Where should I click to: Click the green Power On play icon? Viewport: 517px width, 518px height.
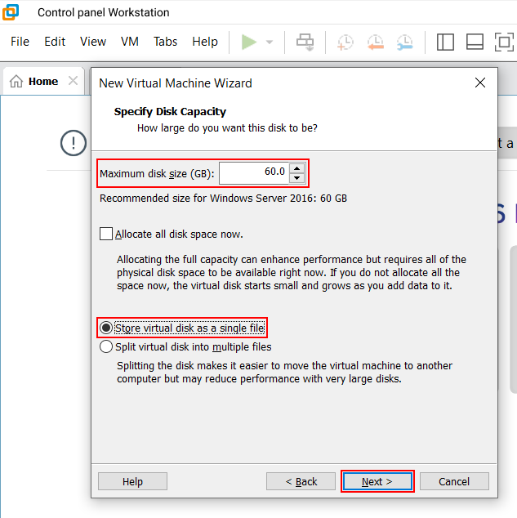pyautogui.click(x=248, y=42)
